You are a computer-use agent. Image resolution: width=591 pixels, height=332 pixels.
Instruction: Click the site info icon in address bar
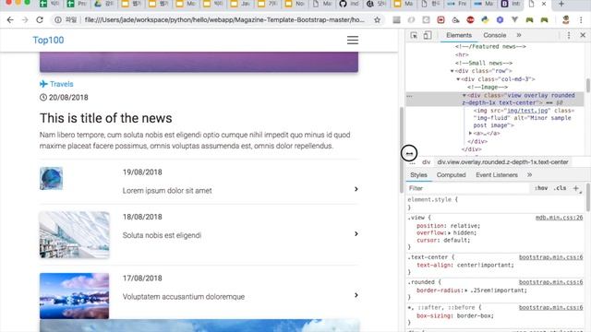pos(58,20)
